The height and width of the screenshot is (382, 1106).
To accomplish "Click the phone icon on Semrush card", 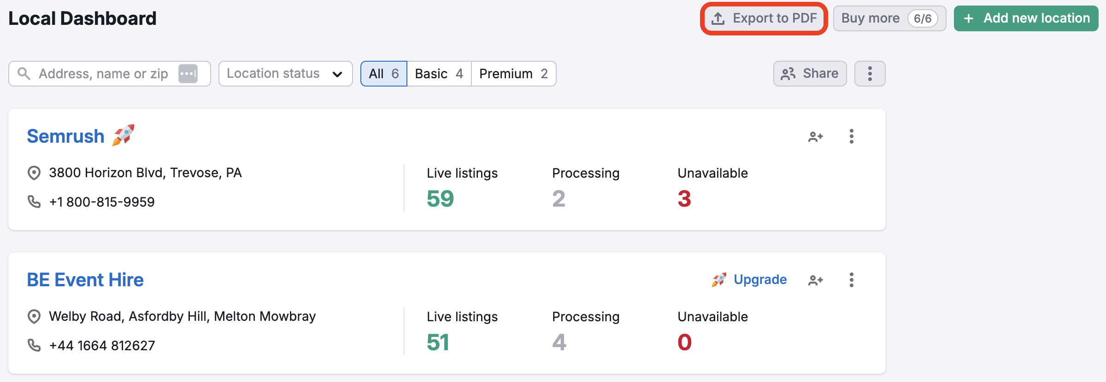I will click(x=34, y=202).
